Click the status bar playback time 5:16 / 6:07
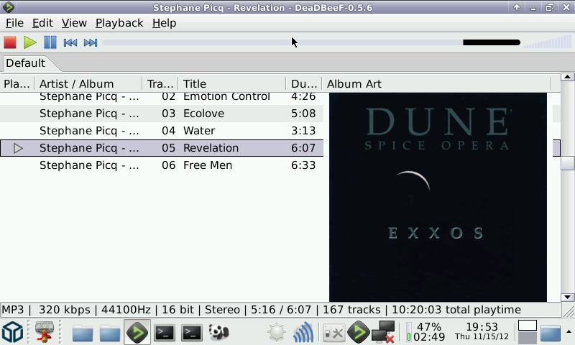 click(x=281, y=310)
